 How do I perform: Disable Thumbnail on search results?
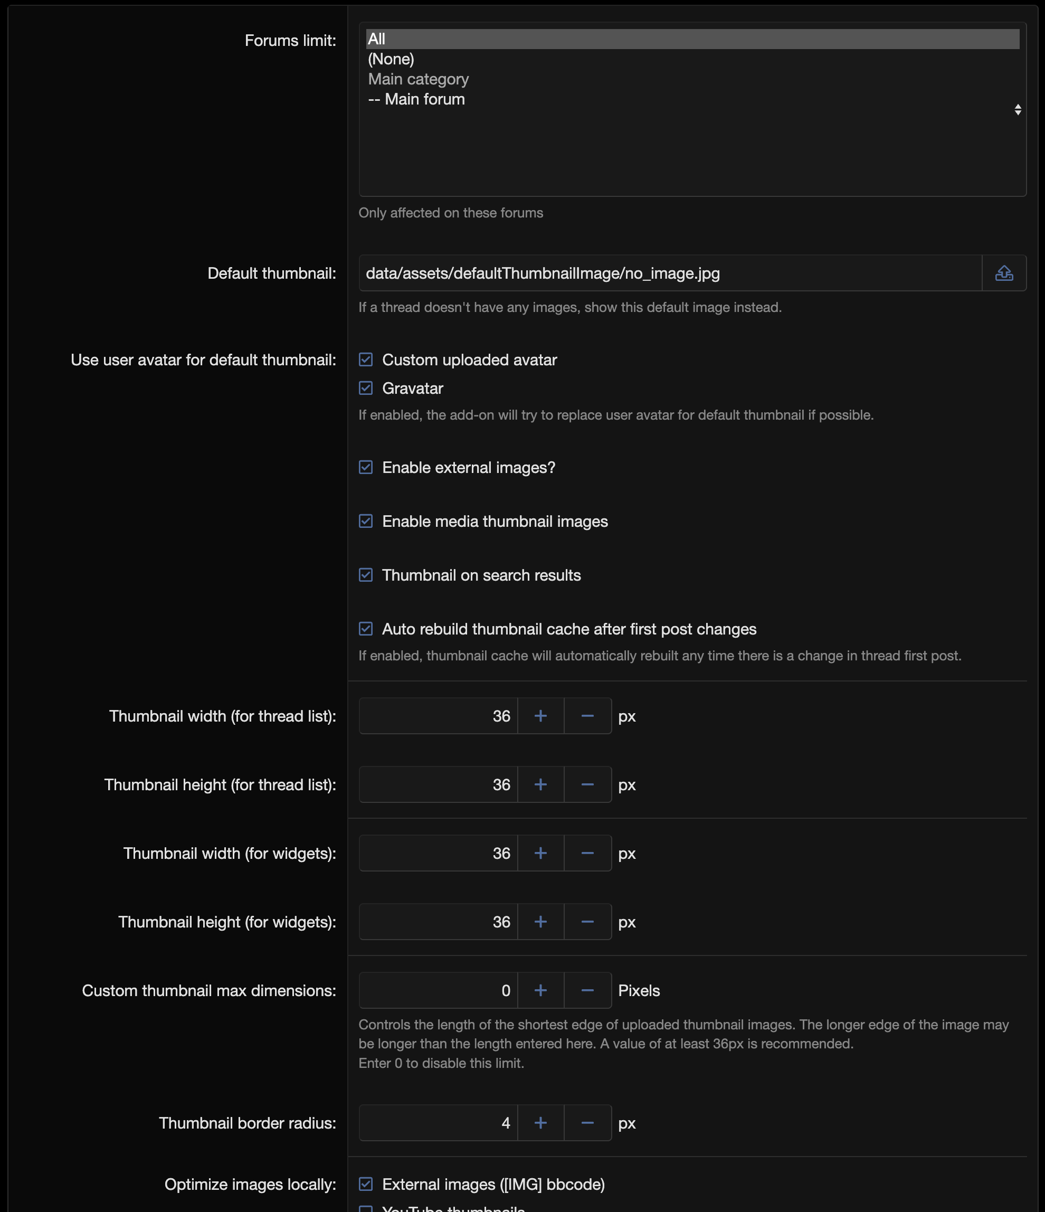[366, 575]
